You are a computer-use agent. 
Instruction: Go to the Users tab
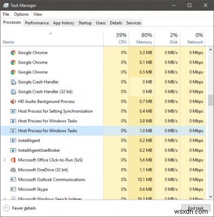tap(100, 23)
